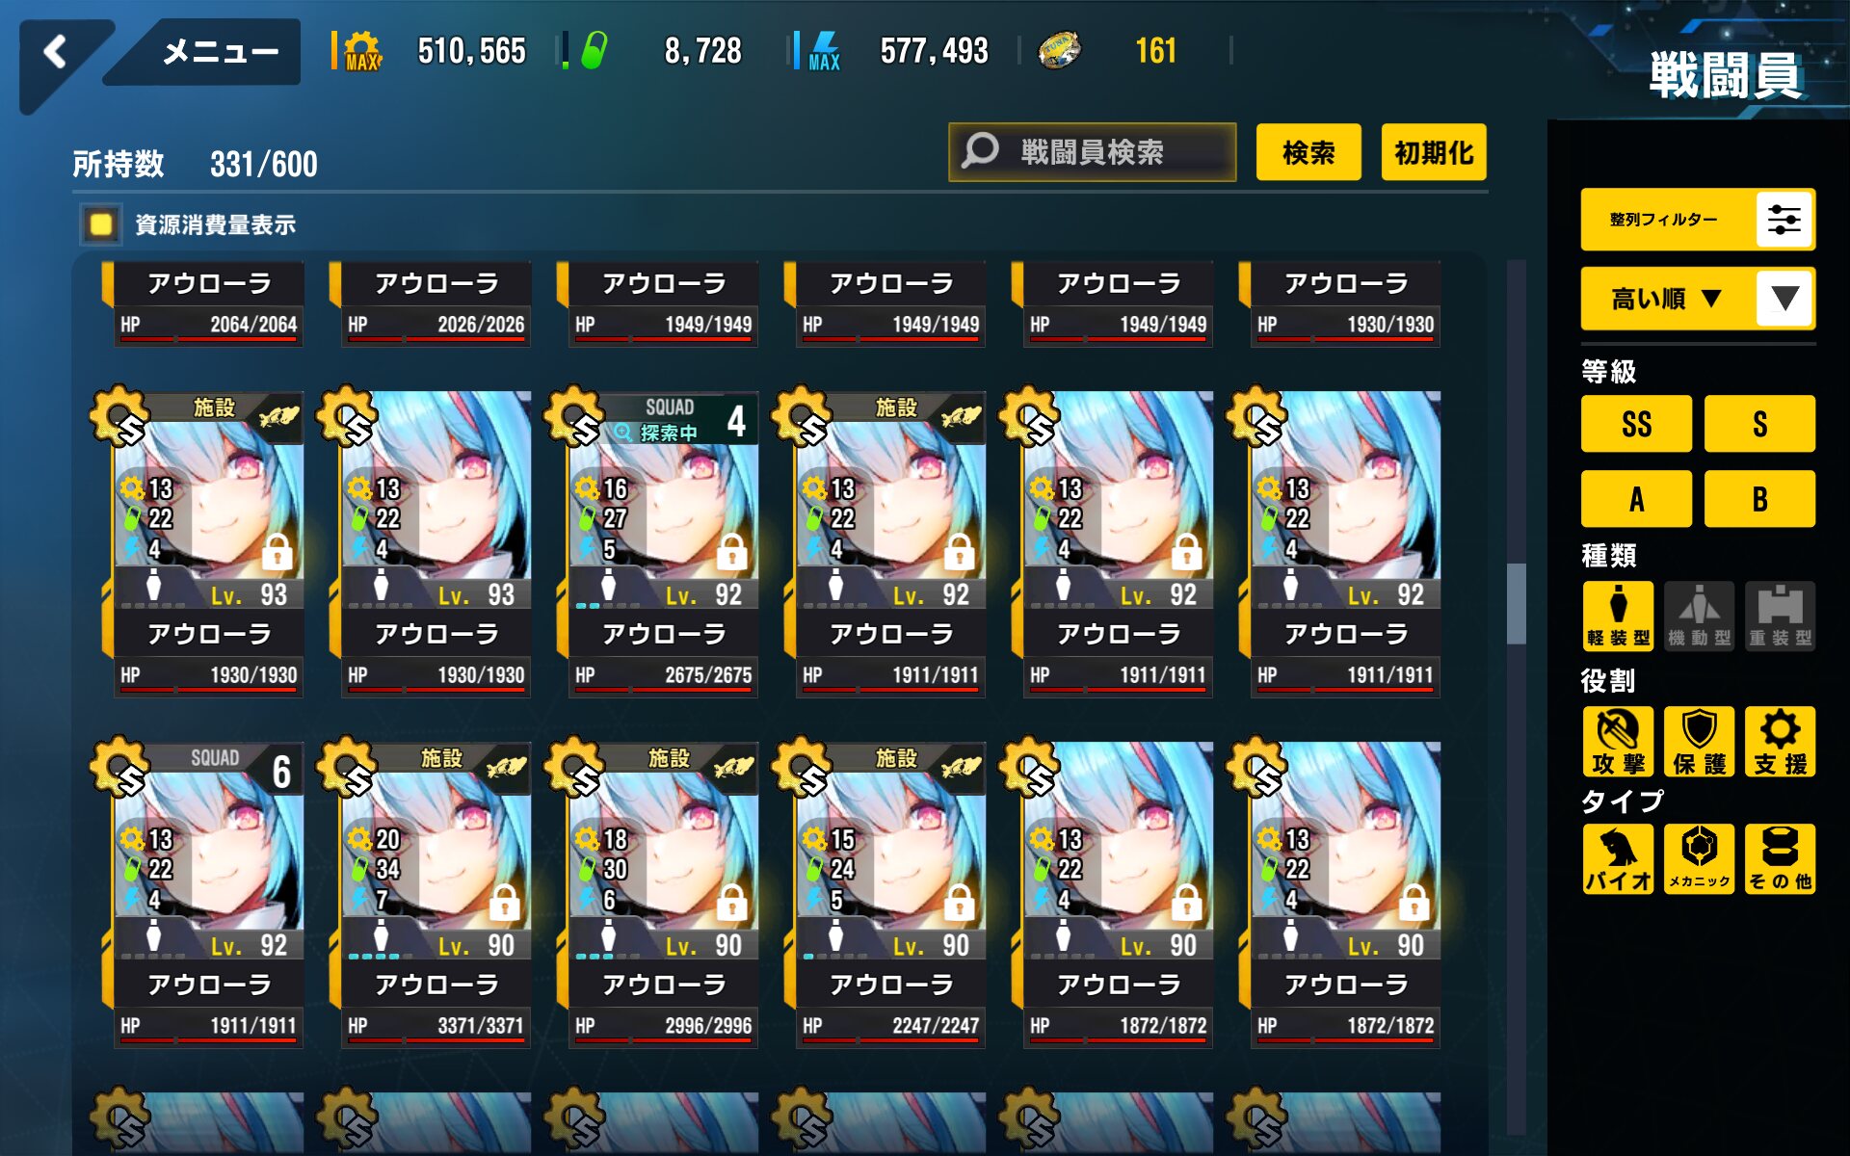Click the unit list vertical scrollbar

[x=1517, y=697]
